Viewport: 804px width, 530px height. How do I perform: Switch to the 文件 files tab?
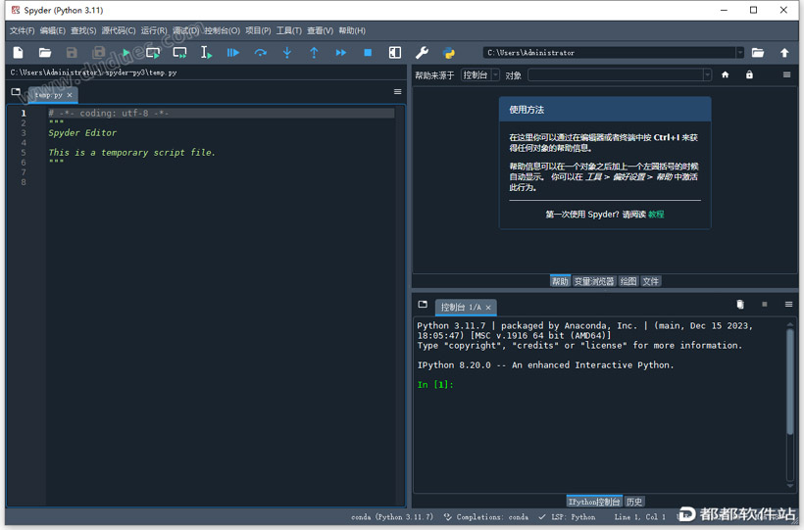pyautogui.click(x=651, y=281)
